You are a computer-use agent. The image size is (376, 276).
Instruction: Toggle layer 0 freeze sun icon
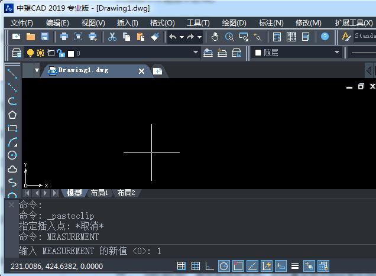[x=40, y=53]
